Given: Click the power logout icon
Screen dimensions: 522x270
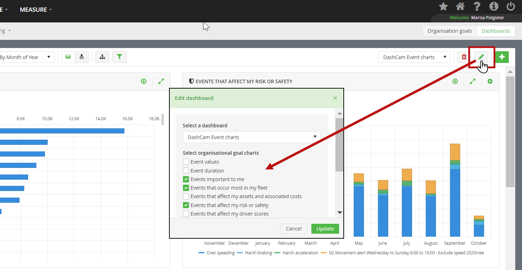Looking at the screenshot, I should (x=511, y=6).
